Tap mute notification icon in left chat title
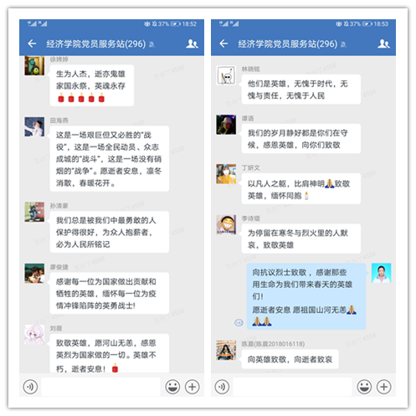Viewport: 416px width, 416px height. [152, 44]
